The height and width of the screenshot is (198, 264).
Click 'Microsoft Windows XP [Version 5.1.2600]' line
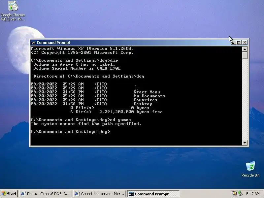(82, 49)
